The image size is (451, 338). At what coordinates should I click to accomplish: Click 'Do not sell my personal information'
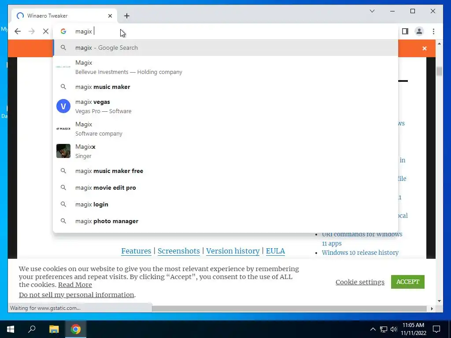coord(77,295)
